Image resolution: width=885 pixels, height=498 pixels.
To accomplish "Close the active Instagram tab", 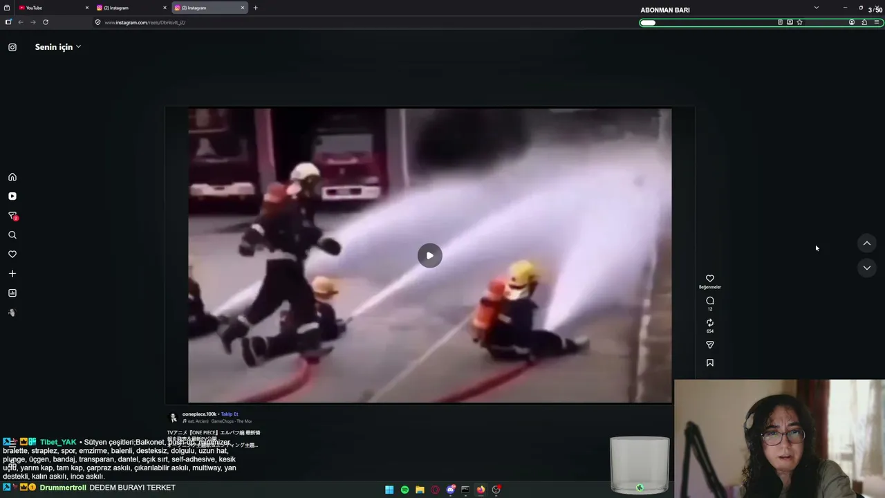I will pyautogui.click(x=243, y=8).
